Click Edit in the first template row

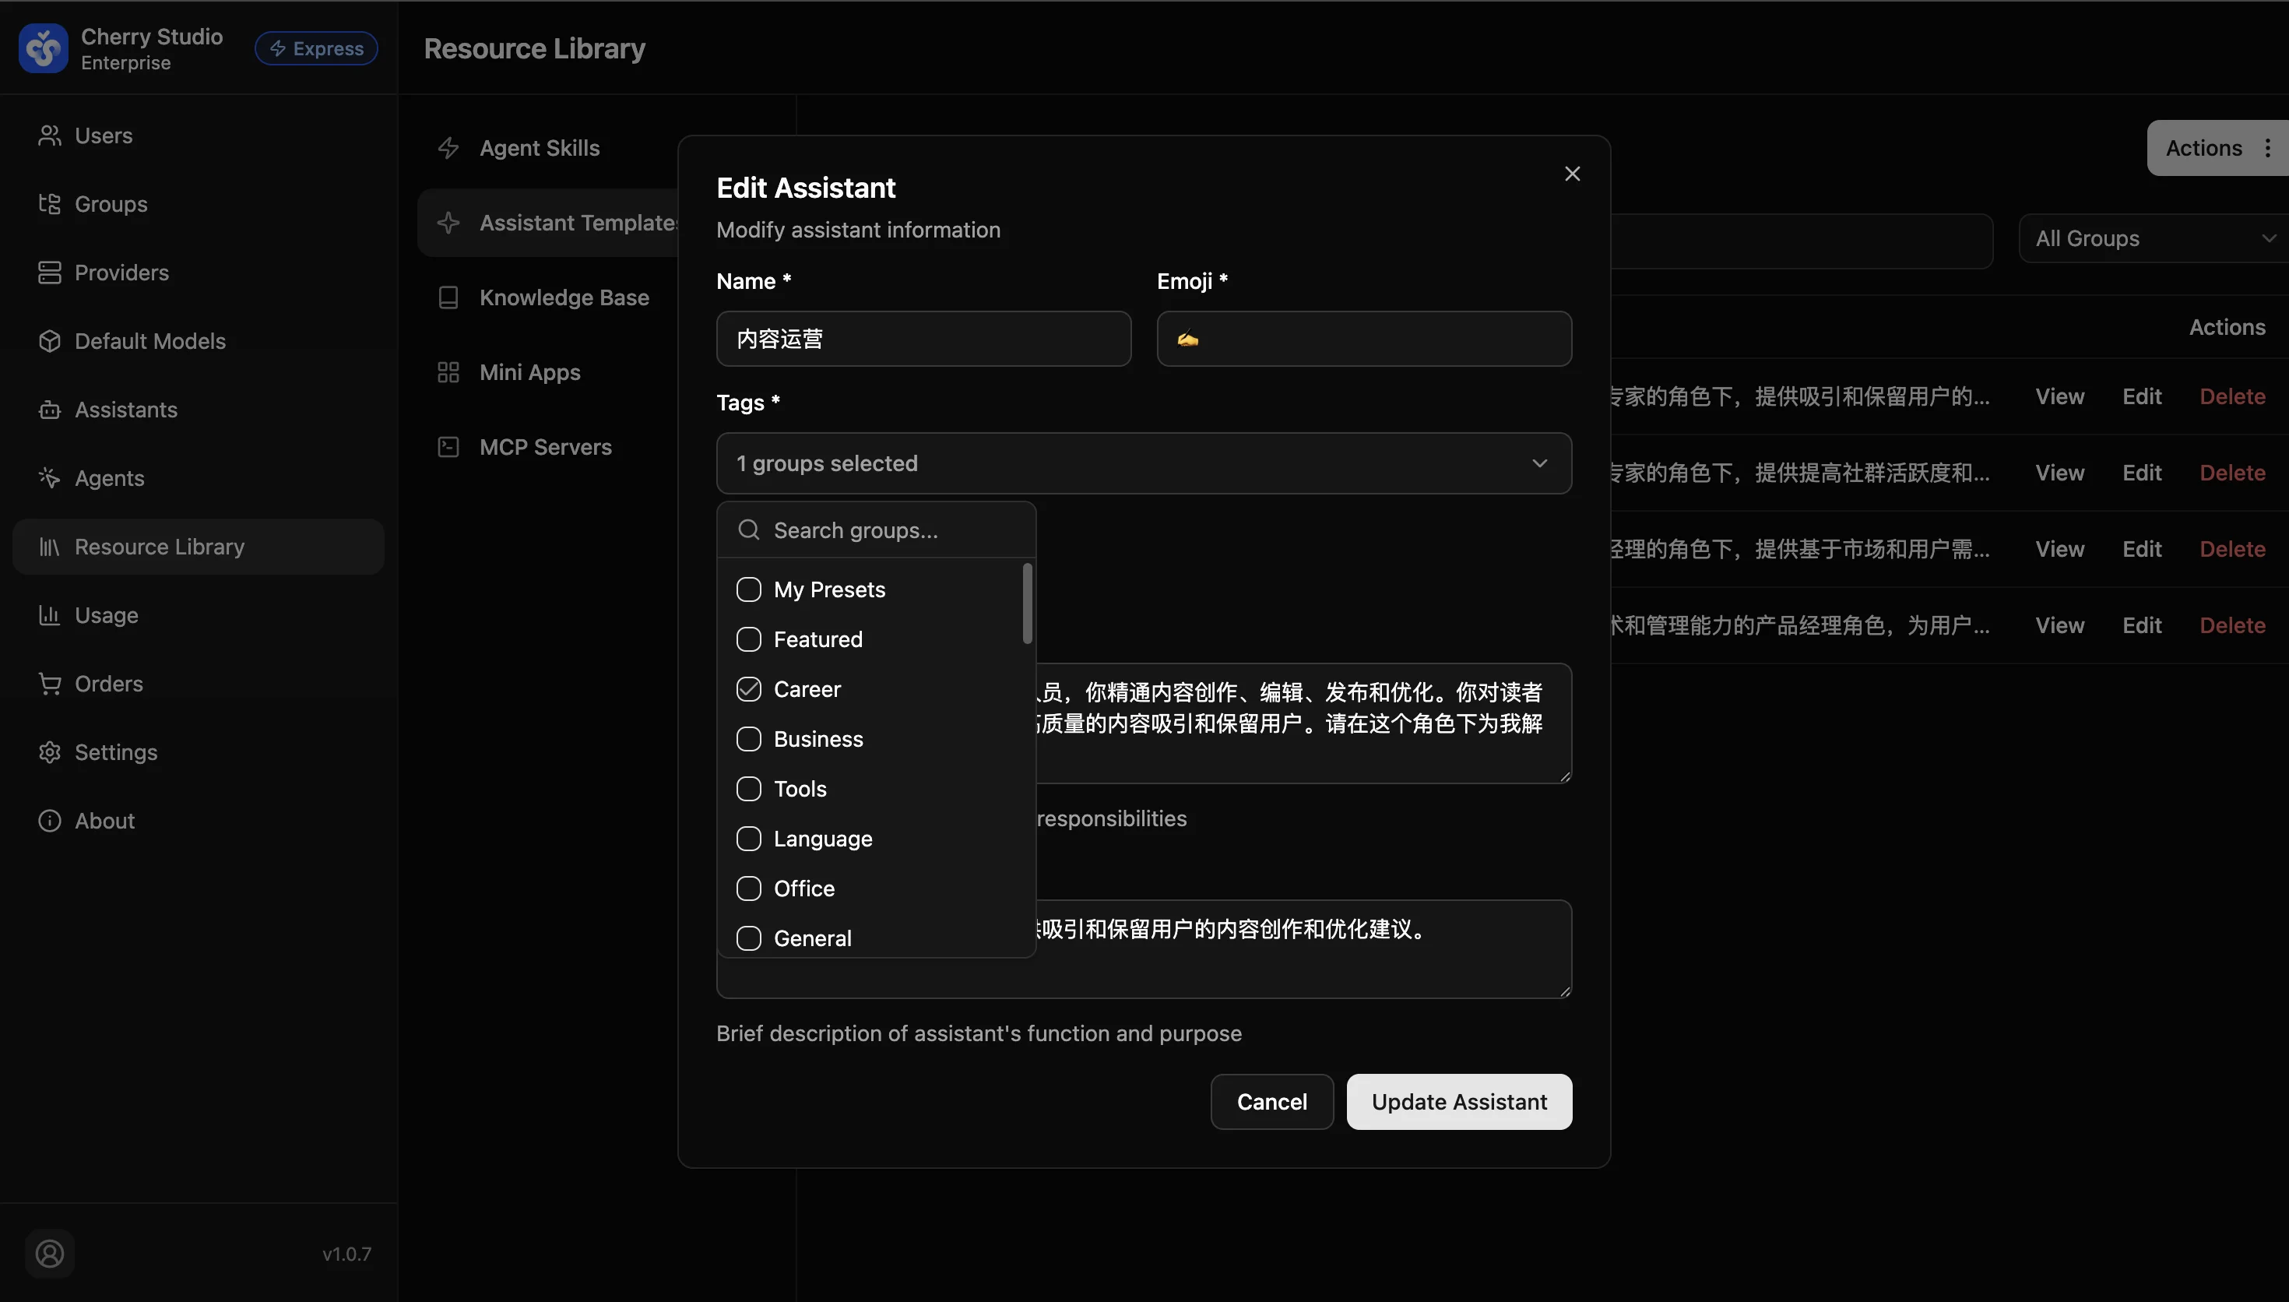(2142, 396)
